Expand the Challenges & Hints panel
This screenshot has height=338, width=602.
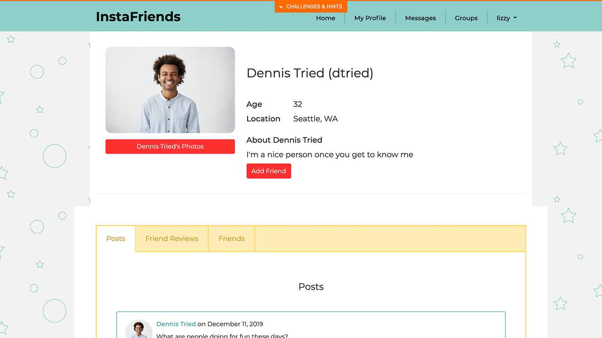click(311, 7)
